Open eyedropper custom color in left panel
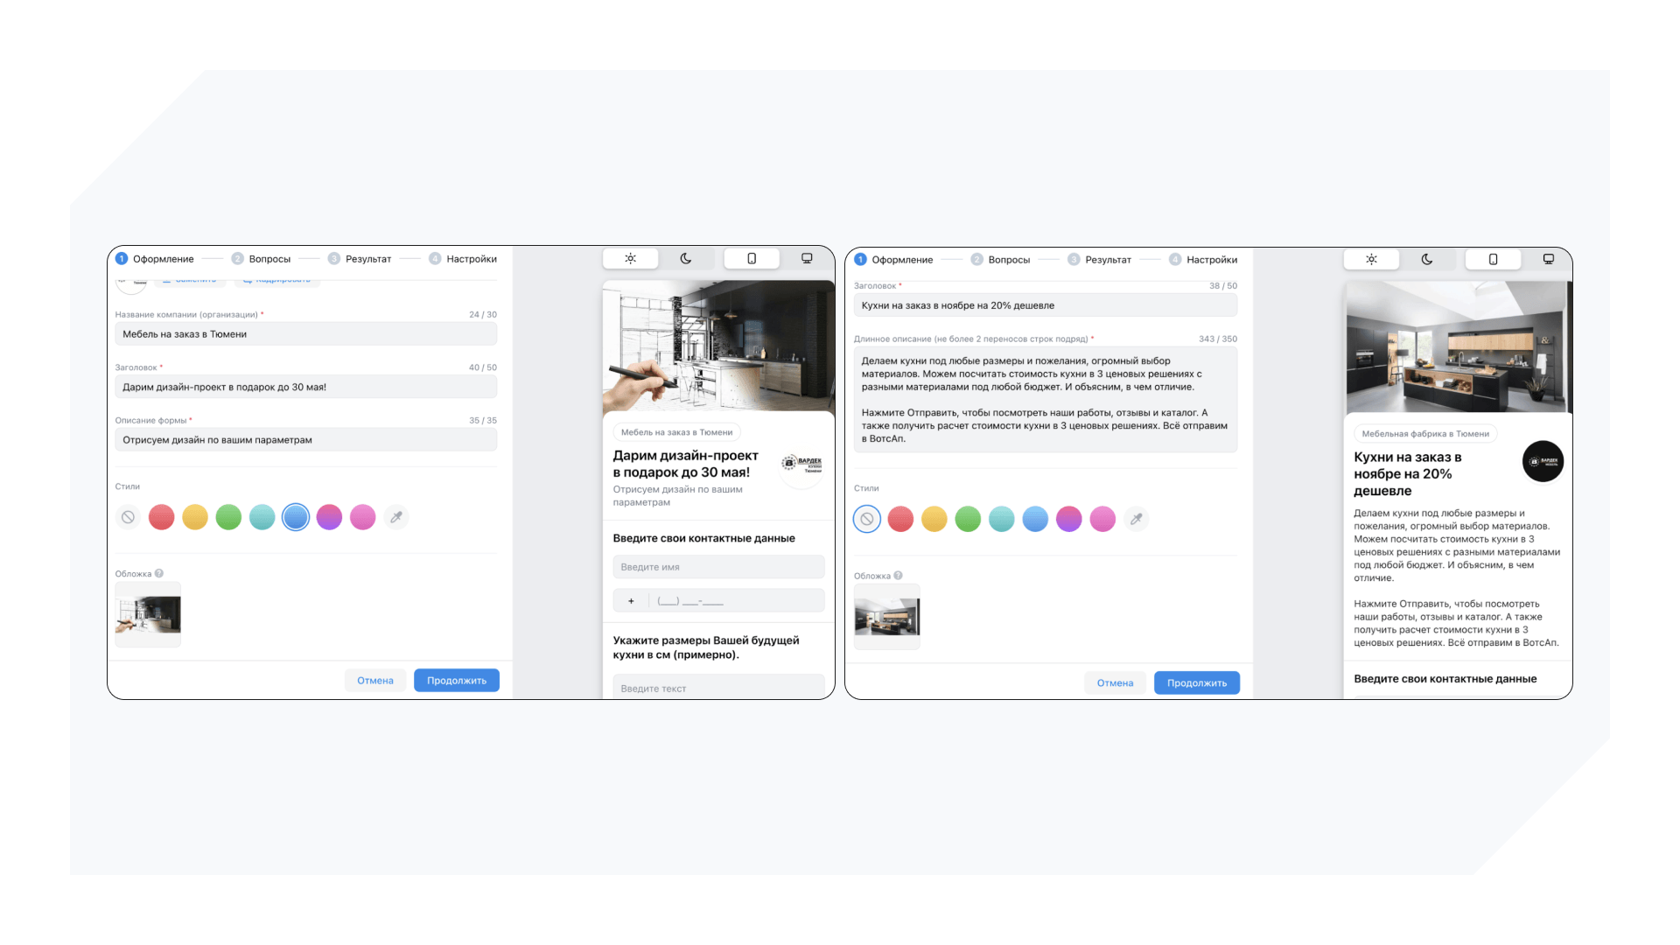1680x945 pixels. pyautogui.click(x=396, y=517)
